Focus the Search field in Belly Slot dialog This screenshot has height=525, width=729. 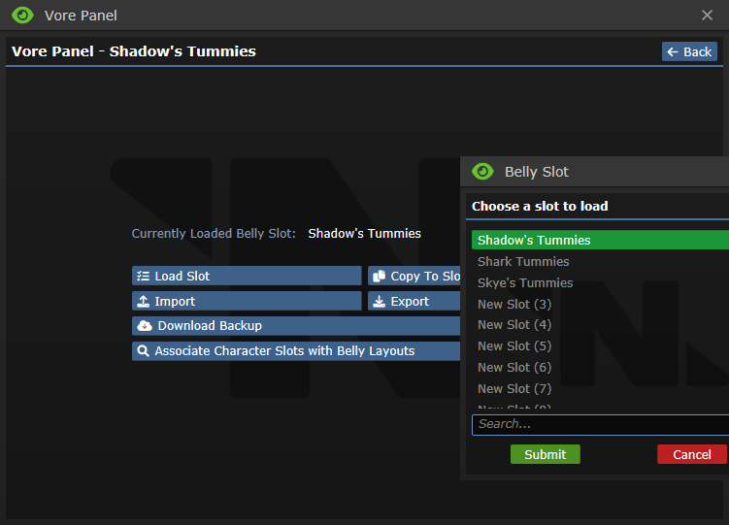click(600, 425)
